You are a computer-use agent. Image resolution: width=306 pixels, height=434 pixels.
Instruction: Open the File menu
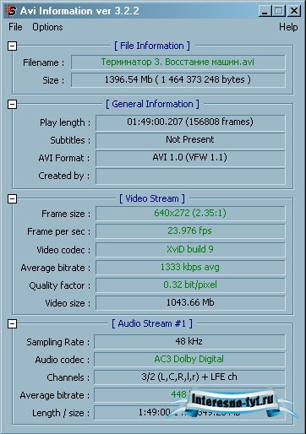point(15,27)
